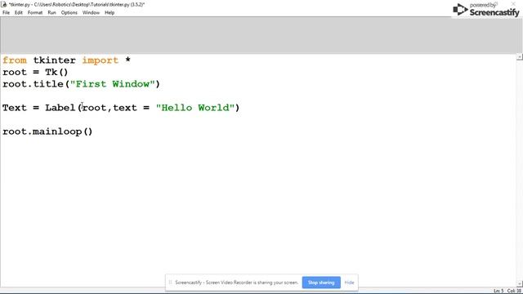Click the scrollbar down arrow
This screenshot has height=294, width=523.
coord(520,284)
